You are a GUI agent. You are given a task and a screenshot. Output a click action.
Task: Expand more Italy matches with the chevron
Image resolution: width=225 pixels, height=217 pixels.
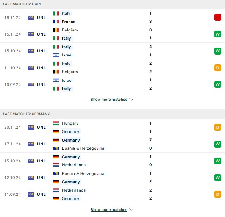(131, 100)
